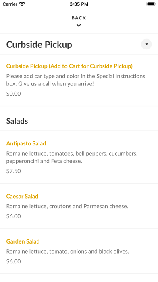Select the Salads section header
This screenshot has width=158, height=282.
tap(17, 121)
